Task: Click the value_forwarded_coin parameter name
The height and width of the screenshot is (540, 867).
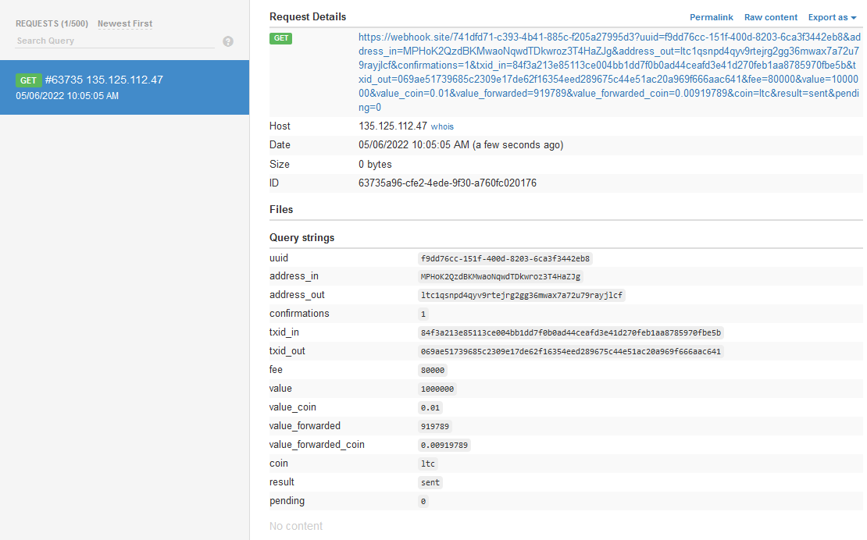Action: [x=317, y=445]
